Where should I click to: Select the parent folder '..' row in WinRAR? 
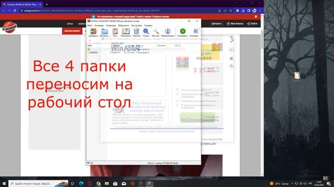[x=136, y=49]
